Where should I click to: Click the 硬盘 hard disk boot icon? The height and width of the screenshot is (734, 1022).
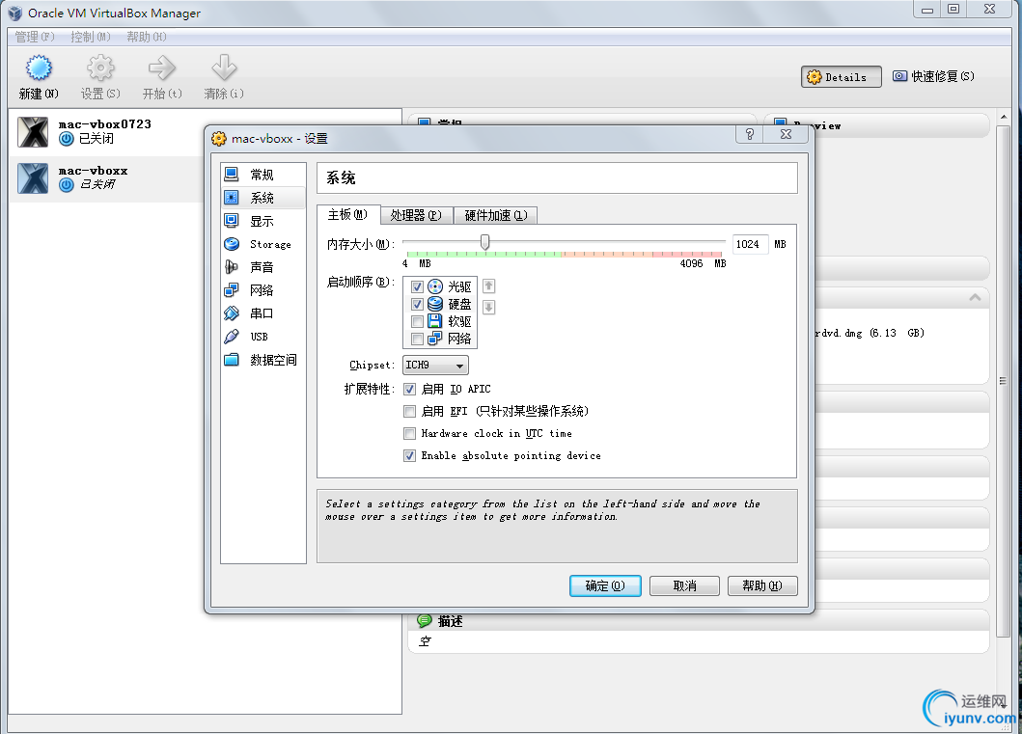coord(434,304)
